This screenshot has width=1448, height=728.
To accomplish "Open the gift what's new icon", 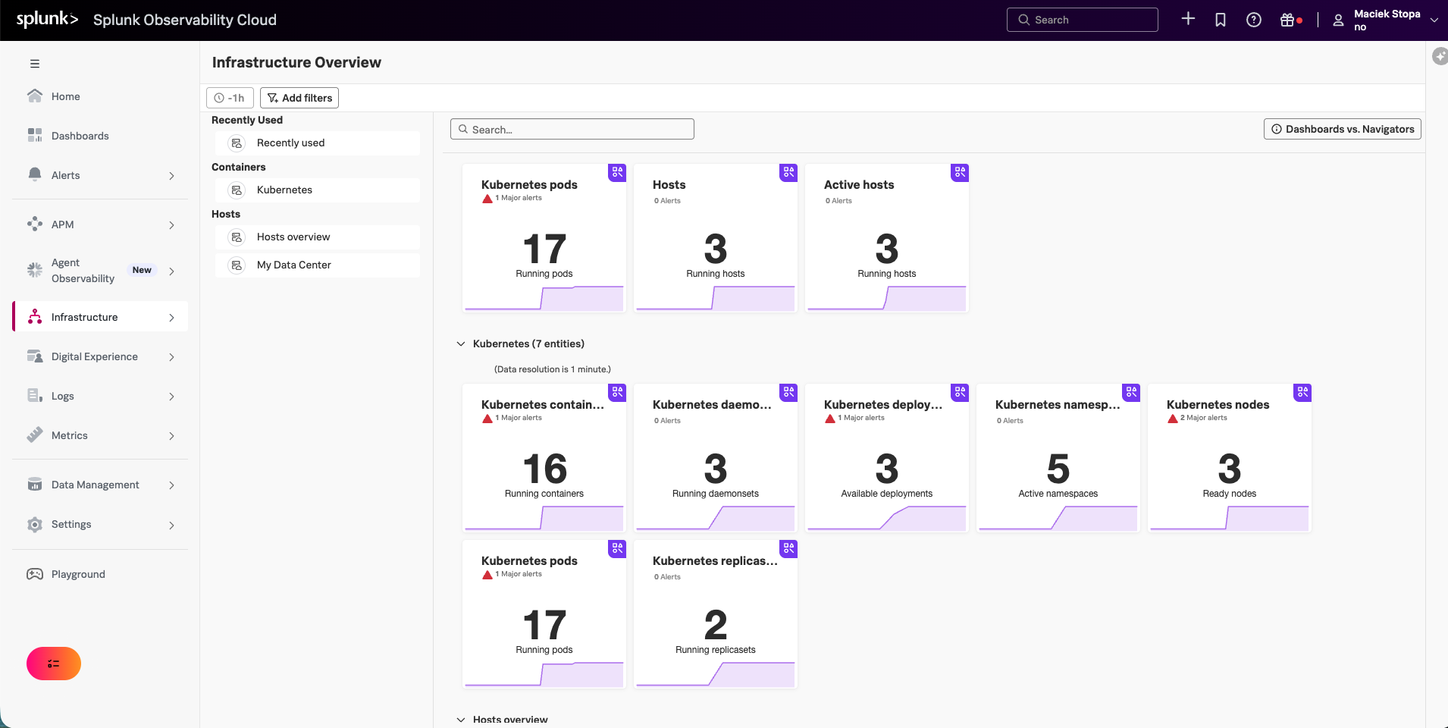I will coord(1287,20).
